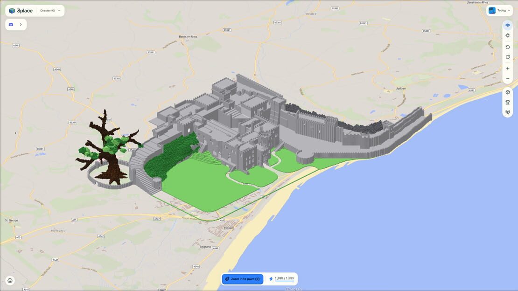Rotate the map clockwise
518x291 pixels.
tap(507, 57)
